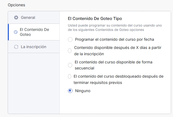This screenshot has width=173, height=117.
Task: Switch to the El Contenido De Goteo tab
Action: [34, 32]
